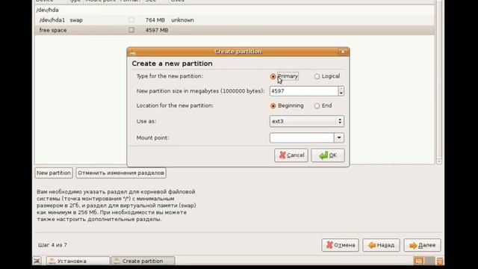Click the 764 MB size cell

(x=155, y=20)
